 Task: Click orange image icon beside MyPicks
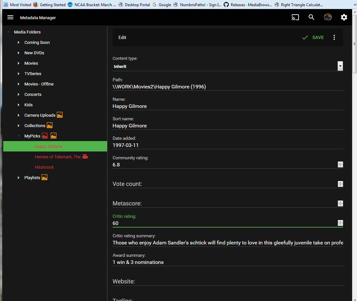(54, 136)
